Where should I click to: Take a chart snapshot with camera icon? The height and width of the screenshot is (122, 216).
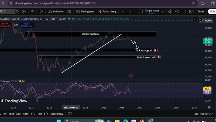[191, 11]
